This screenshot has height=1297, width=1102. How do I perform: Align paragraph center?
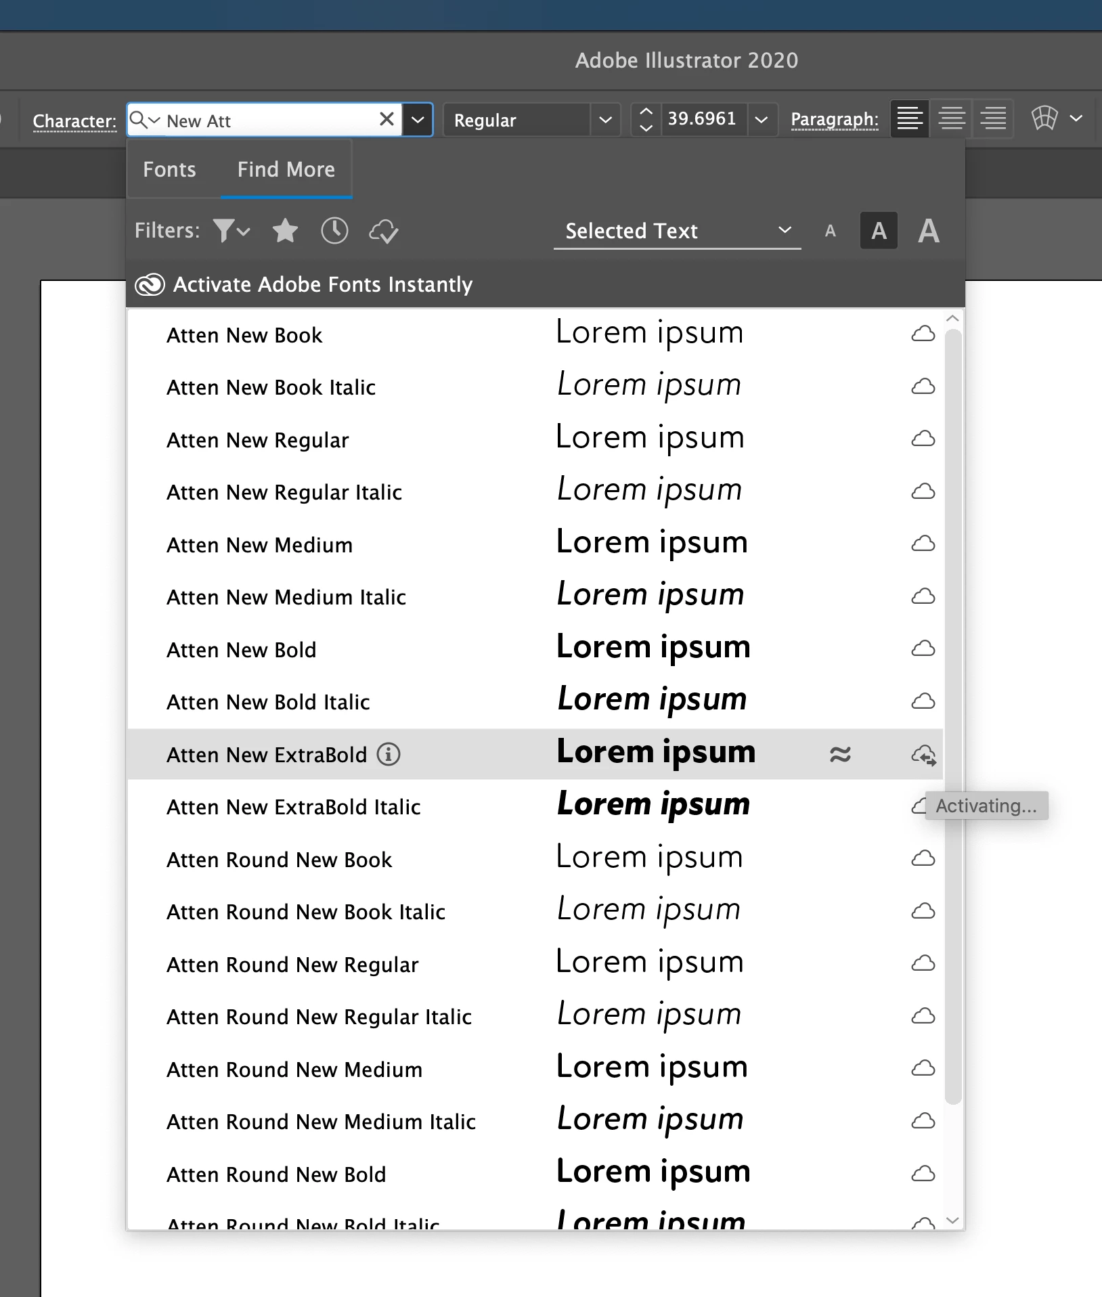coord(952,118)
